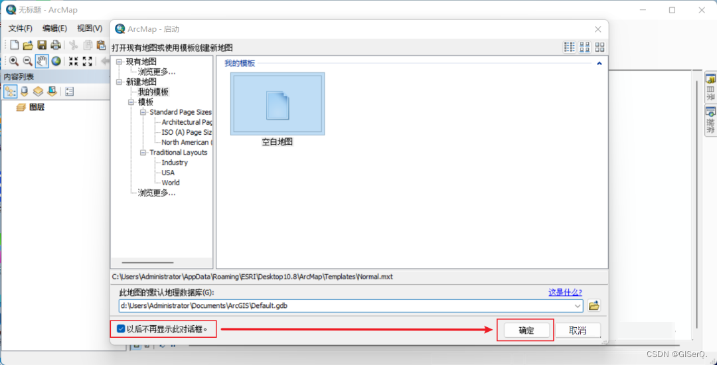Image resolution: width=717 pixels, height=365 pixels.
Task: Collapse the 新建地图 tree node
Action: (119, 82)
